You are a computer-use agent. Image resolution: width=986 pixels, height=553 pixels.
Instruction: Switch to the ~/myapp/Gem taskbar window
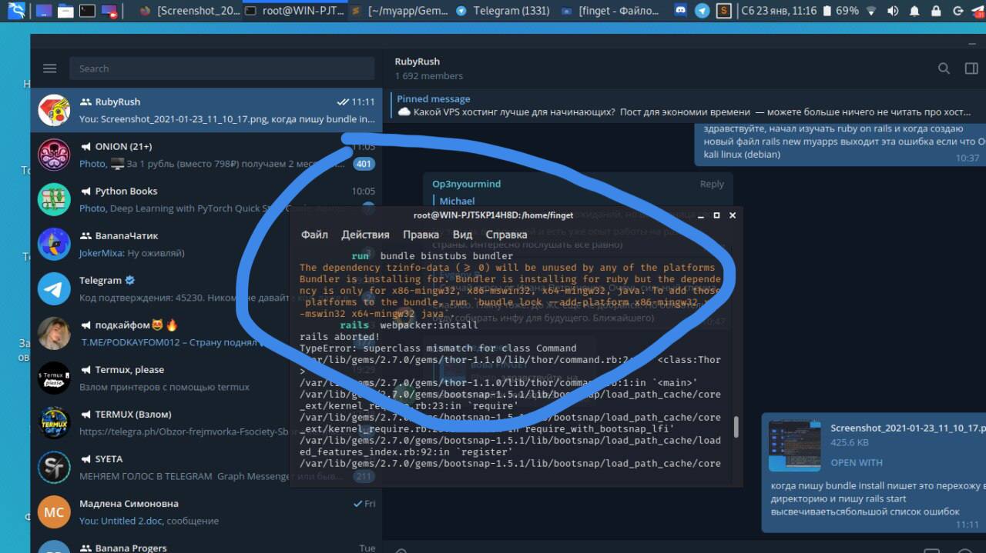pos(399,11)
